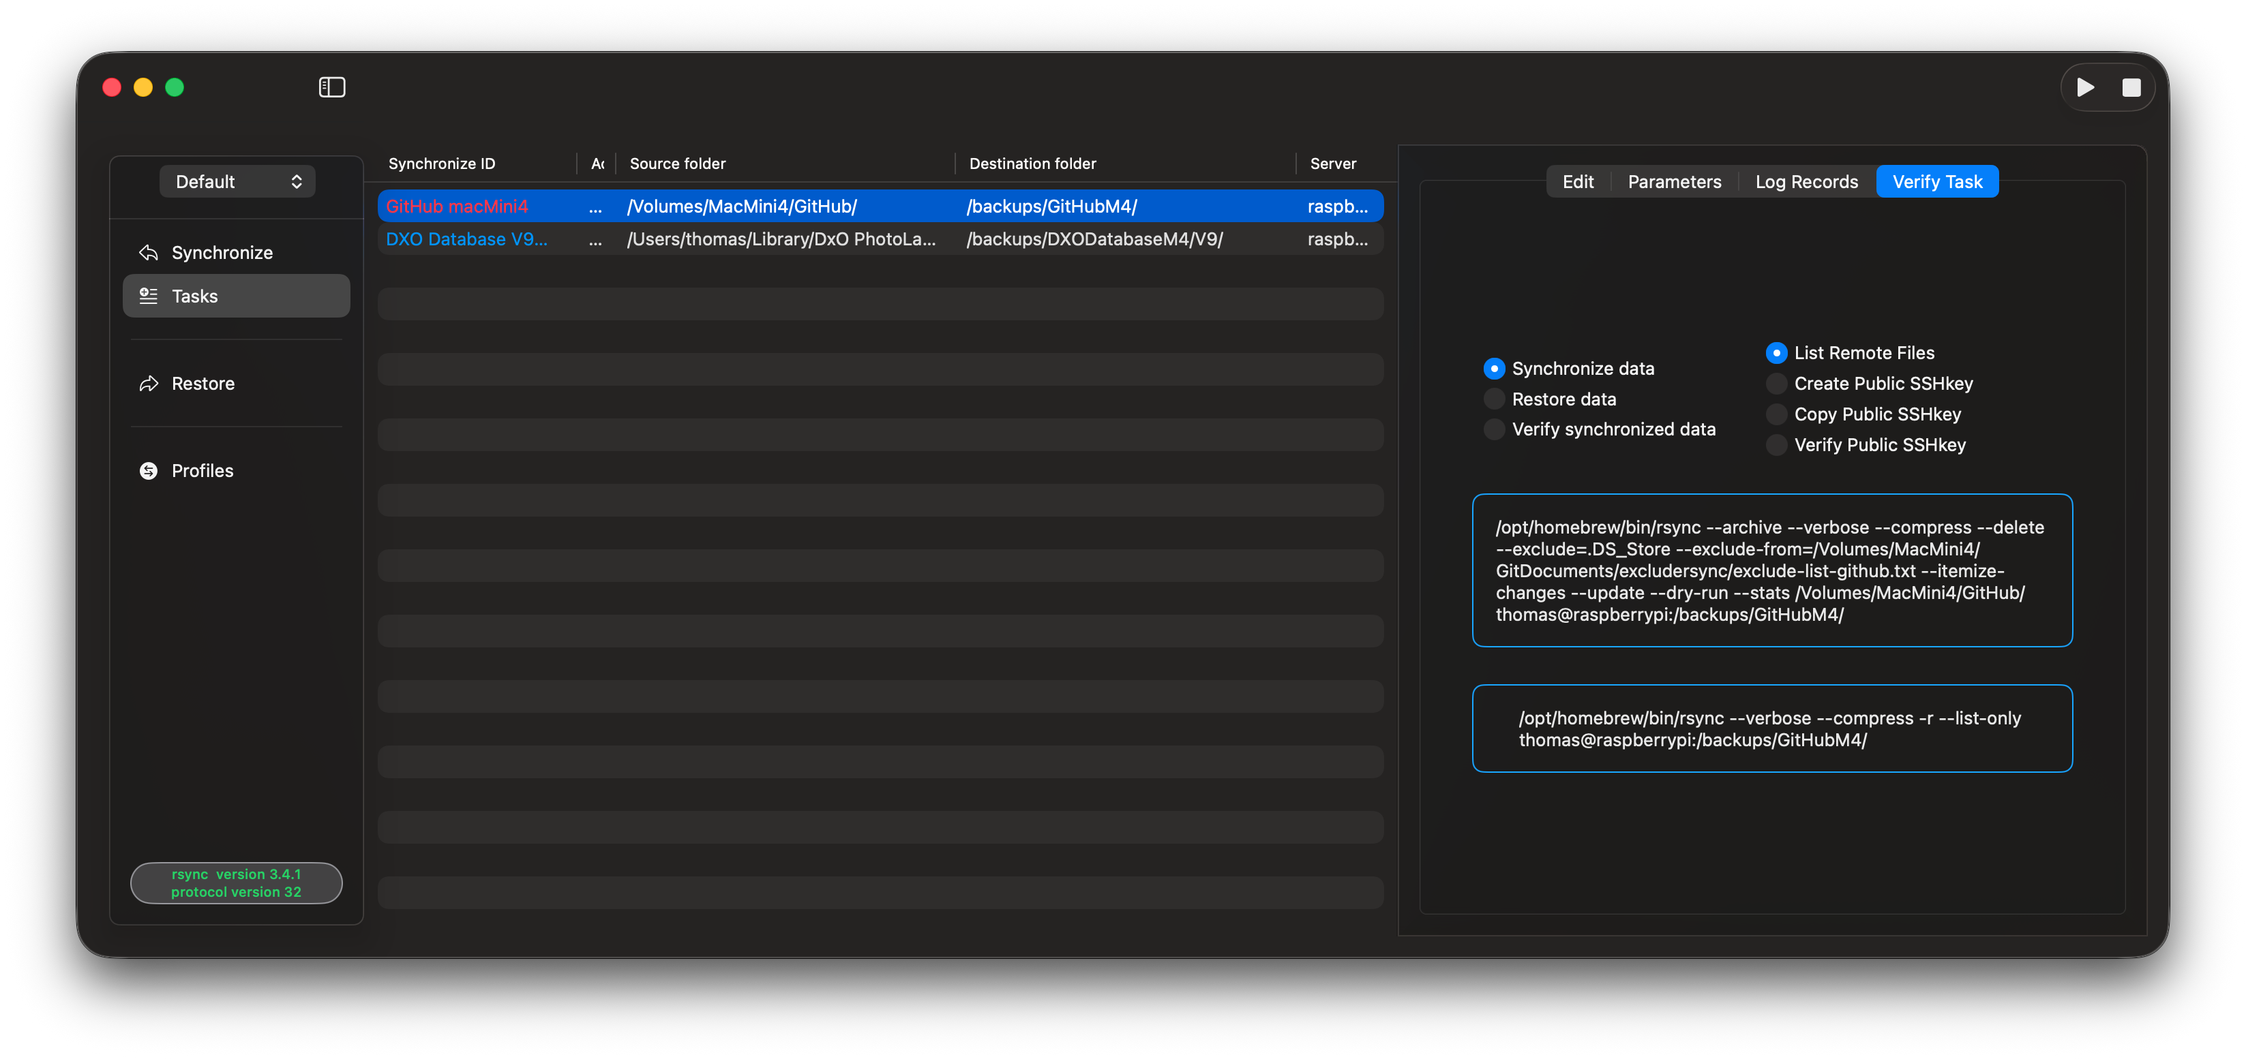Click the green fullscreen window button
Image resolution: width=2246 pixels, height=1059 pixels.
(175, 87)
